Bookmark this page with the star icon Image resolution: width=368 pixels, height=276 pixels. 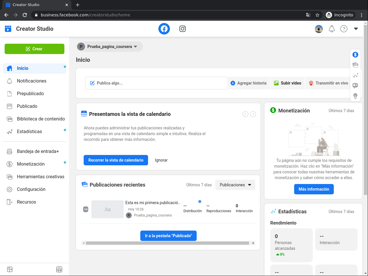[317, 15]
